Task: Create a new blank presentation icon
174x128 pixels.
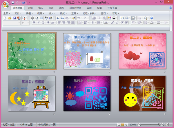Action: [x=5, y=18]
